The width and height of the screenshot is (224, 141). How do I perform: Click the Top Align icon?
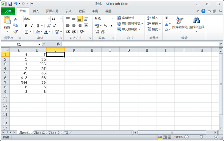click(x=68, y=19)
